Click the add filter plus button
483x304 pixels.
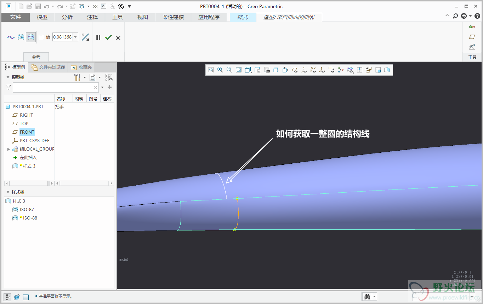[x=110, y=87]
